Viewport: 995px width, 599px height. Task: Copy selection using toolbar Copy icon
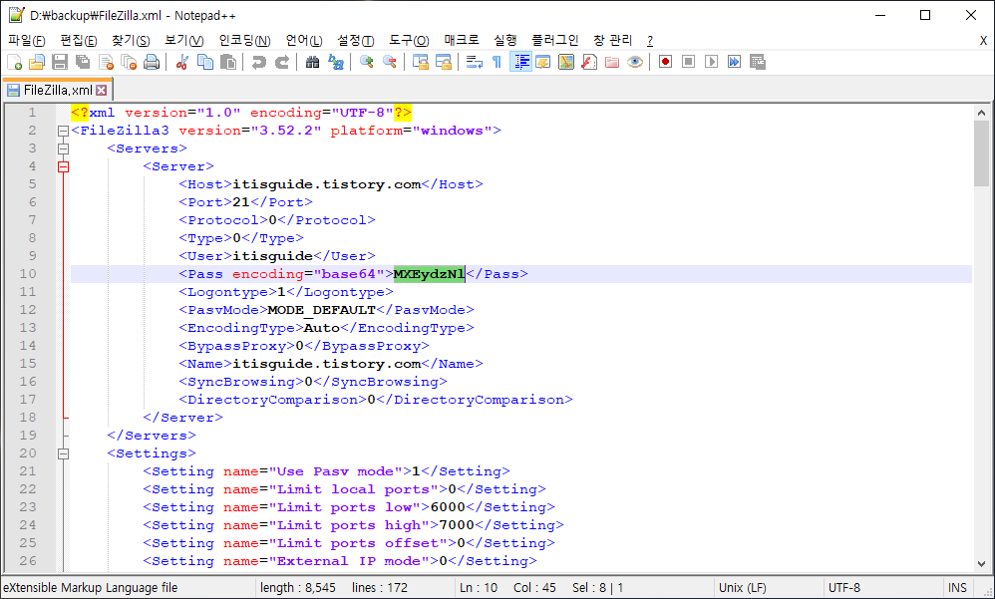click(205, 62)
